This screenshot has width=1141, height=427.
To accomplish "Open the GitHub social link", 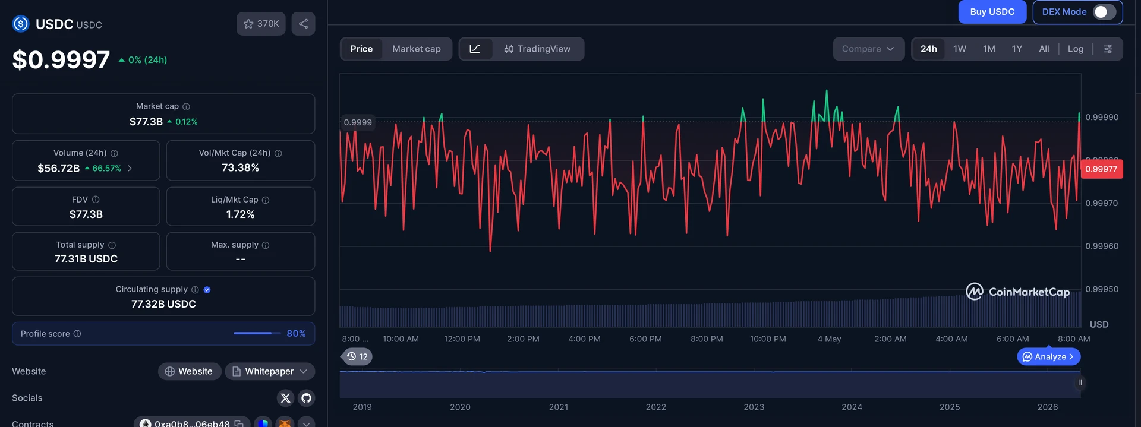I will 306,398.
